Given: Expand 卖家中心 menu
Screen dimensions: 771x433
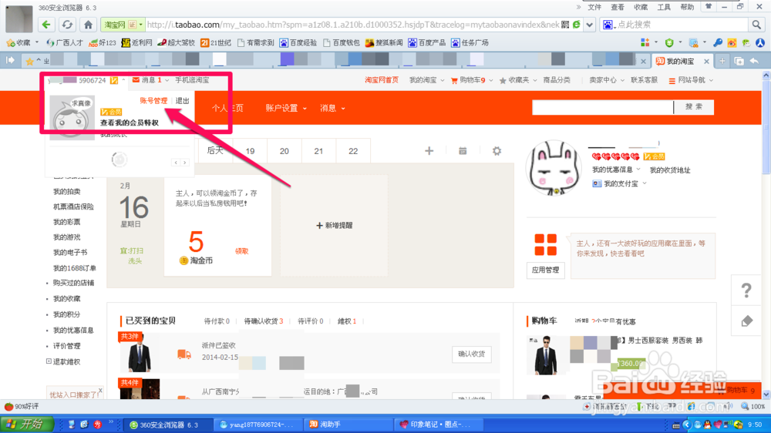Looking at the screenshot, I should tap(606, 80).
